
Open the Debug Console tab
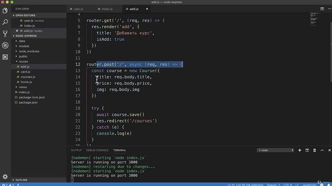pyautogui.click(x=97, y=150)
